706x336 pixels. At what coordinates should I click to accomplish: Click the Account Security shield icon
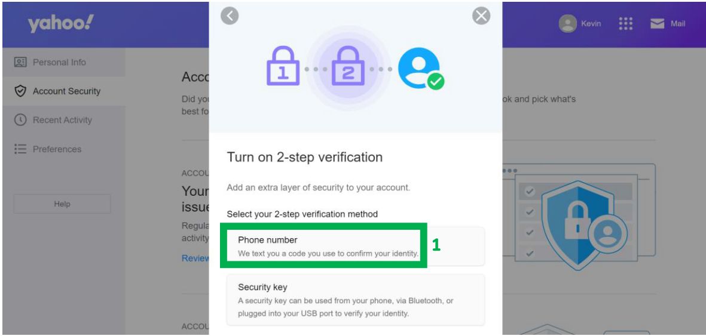pos(20,91)
